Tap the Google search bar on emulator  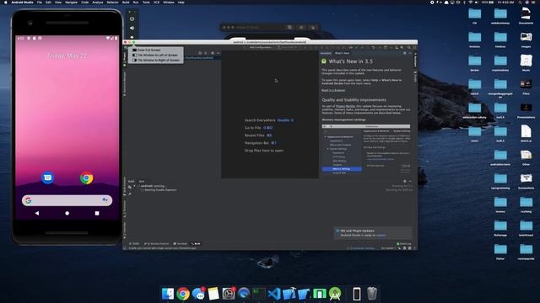pyautogui.click(x=67, y=200)
